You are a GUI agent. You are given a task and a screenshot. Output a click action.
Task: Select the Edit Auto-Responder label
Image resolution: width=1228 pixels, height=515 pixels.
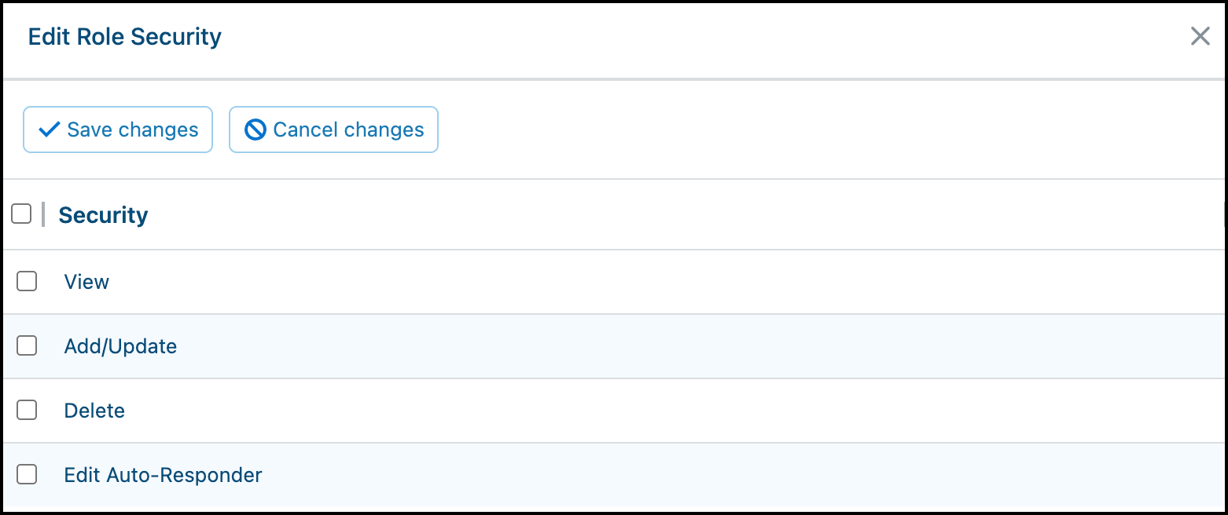[x=163, y=475]
